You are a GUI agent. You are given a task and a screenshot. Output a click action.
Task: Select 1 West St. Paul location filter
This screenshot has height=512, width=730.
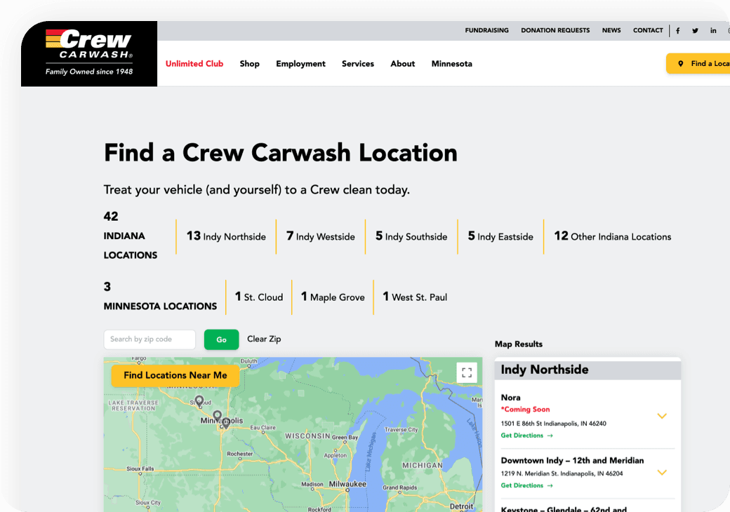(415, 297)
